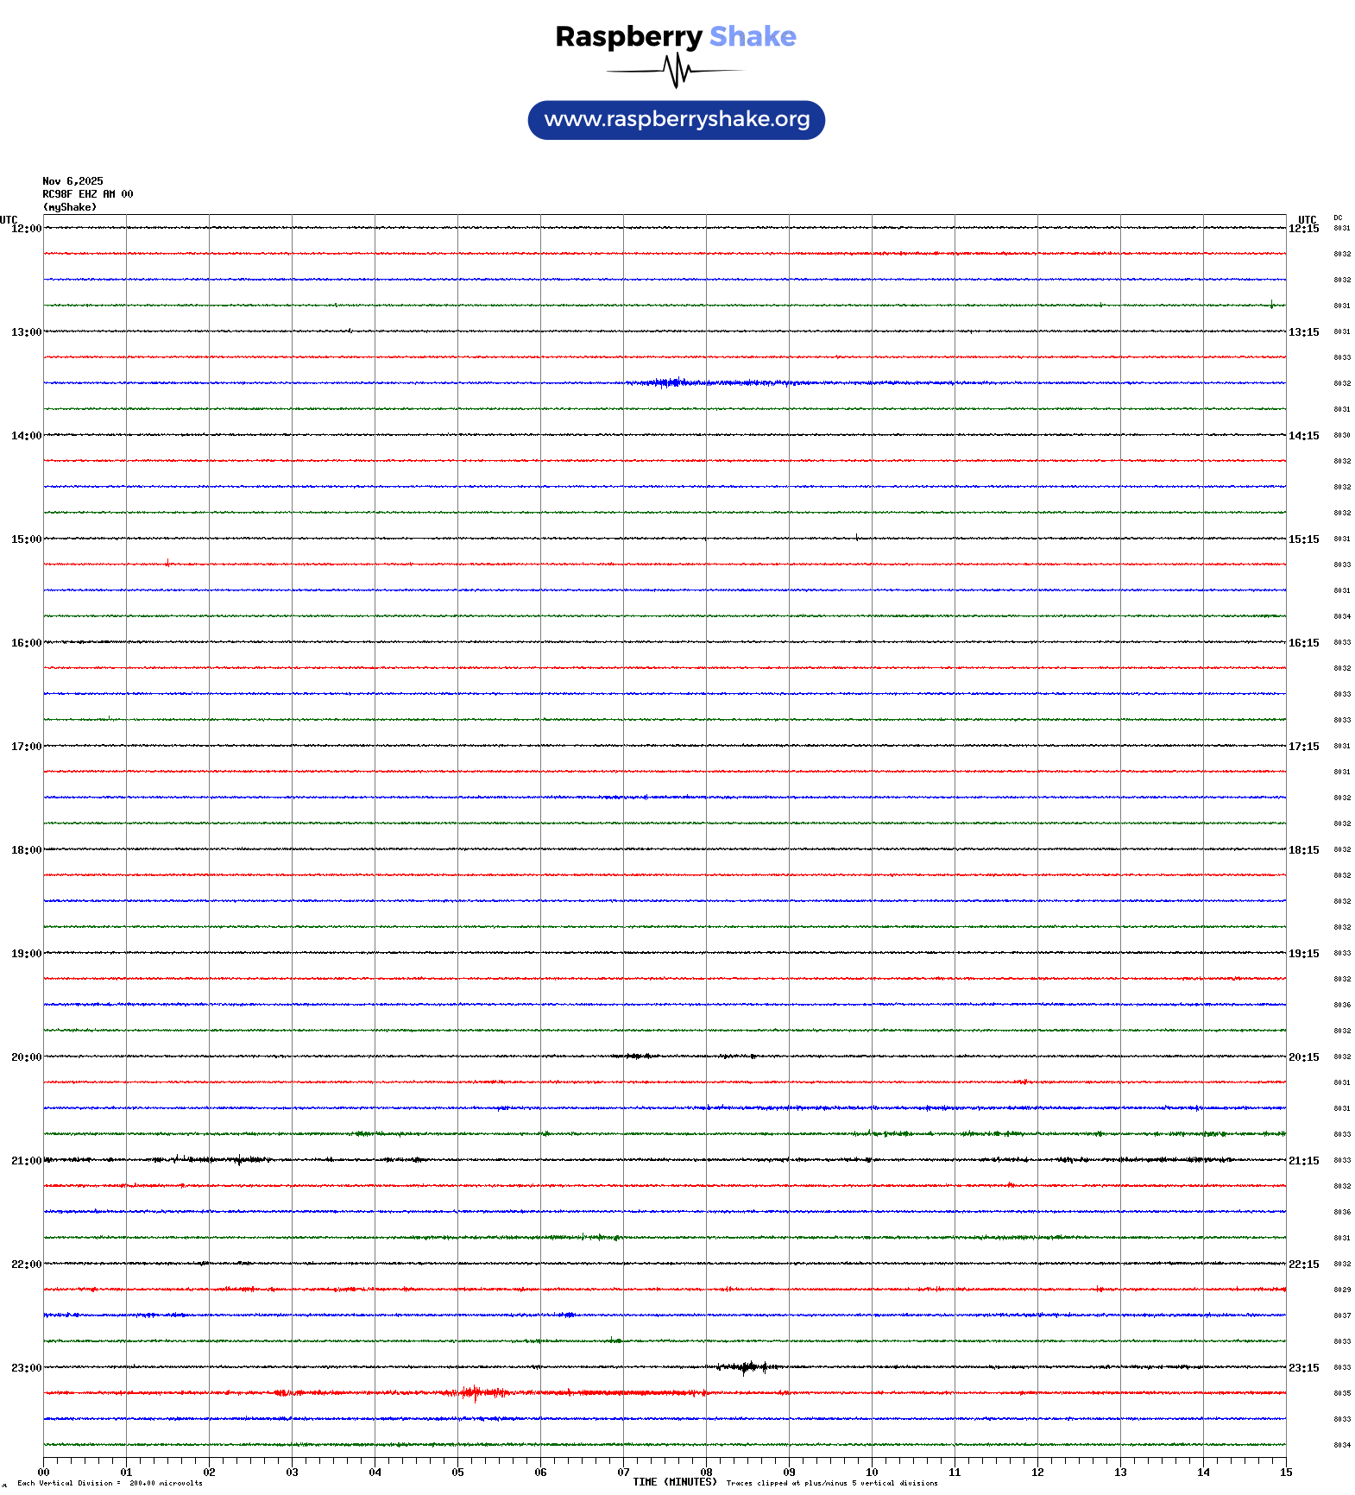Select the RC98F EHZ AM 00 station label
The width and height of the screenshot is (1355, 1495).
(87, 194)
